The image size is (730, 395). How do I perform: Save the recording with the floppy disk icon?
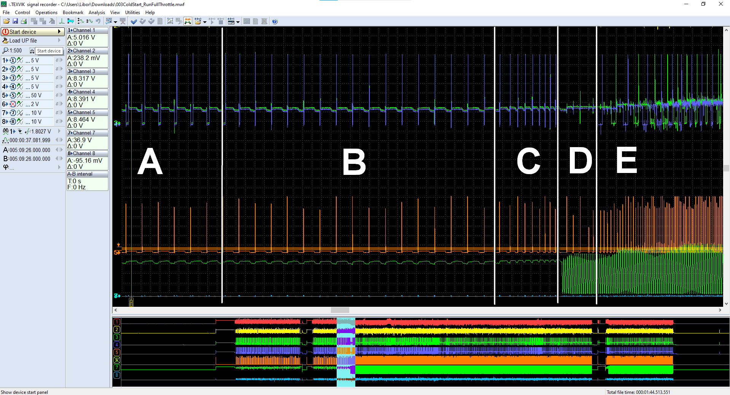point(15,21)
